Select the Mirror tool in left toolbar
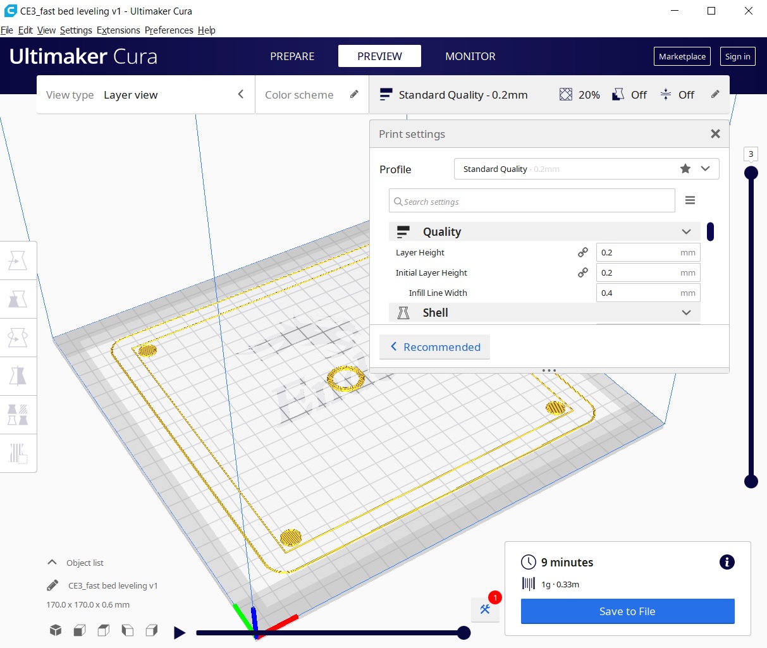This screenshot has width=767, height=648. coord(18,376)
